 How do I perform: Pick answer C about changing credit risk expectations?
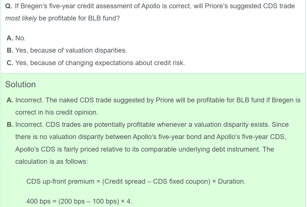96,63
